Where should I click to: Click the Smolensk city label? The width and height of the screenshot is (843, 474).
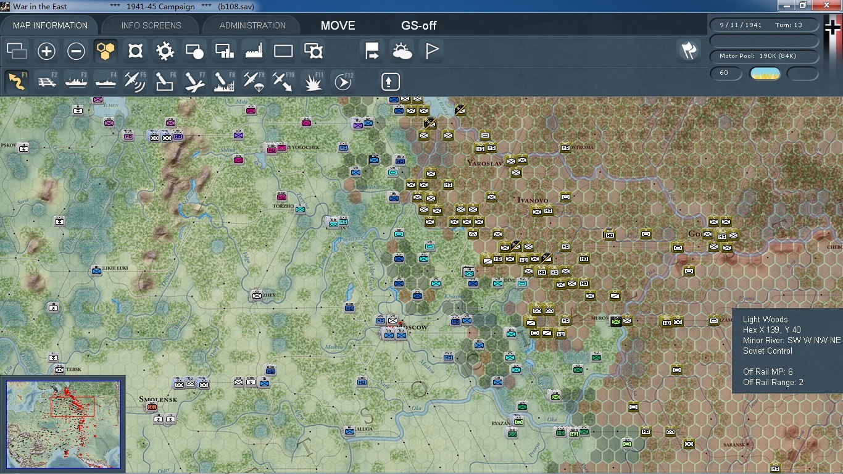point(158,399)
